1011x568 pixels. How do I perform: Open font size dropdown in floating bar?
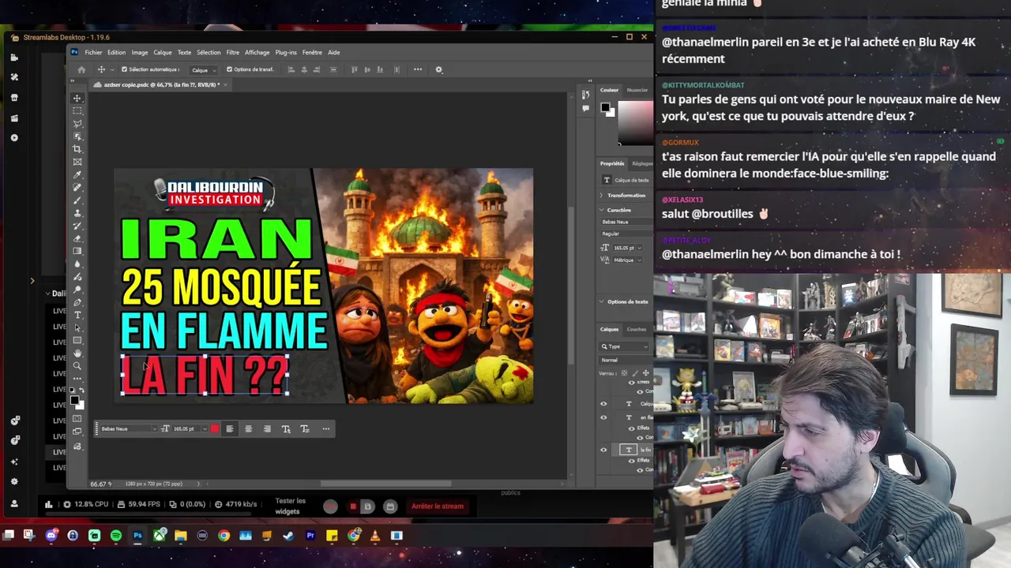click(x=205, y=428)
